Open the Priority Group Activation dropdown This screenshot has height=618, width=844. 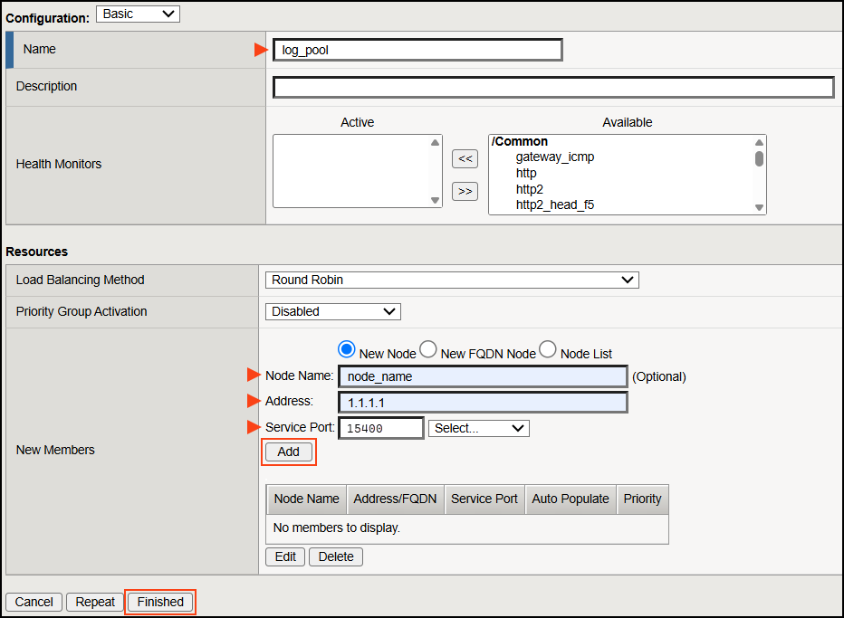(332, 311)
